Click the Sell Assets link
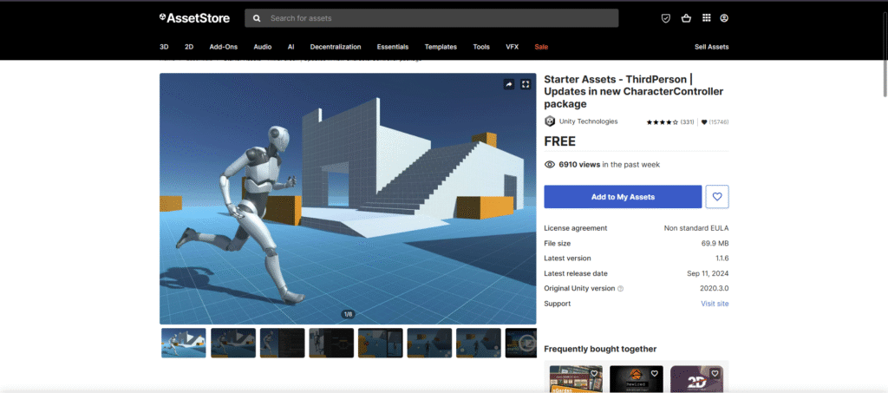 tap(712, 47)
